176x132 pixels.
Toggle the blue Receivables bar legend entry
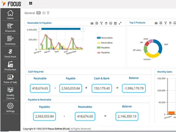[x=105, y=38]
